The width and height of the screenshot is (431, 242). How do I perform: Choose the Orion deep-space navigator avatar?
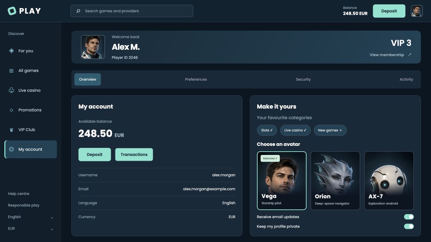(335, 181)
